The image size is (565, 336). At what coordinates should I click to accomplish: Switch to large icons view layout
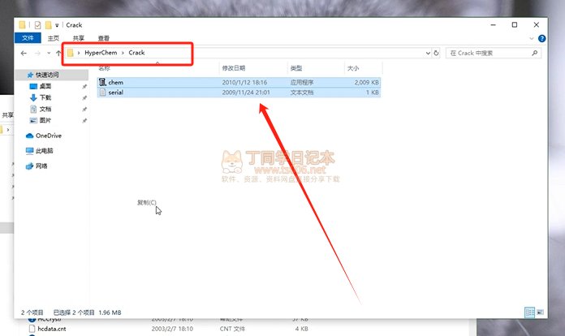[540, 312]
